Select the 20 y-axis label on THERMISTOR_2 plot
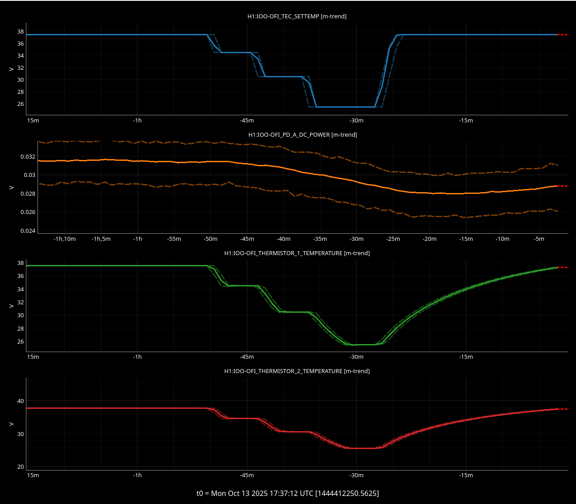Screen dimensions: 576x504 coord(21,467)
